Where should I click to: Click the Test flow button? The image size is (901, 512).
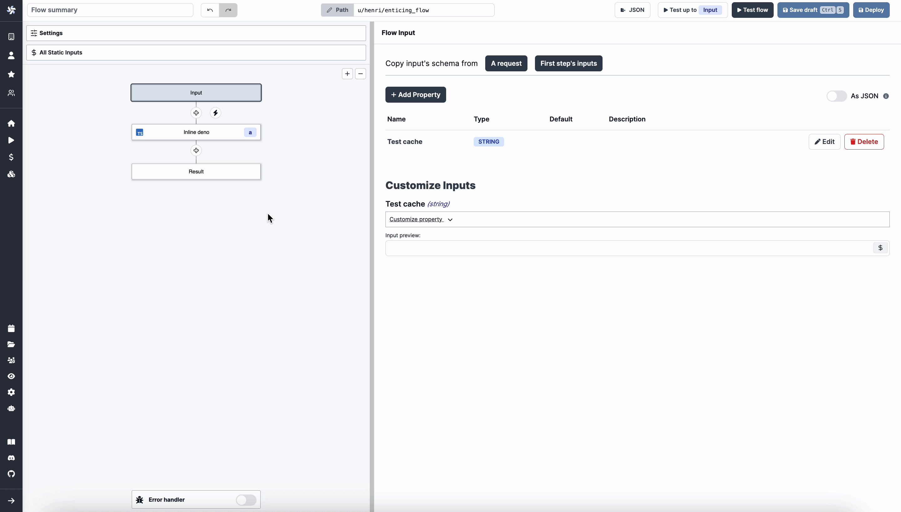click(x=752, y=10)
